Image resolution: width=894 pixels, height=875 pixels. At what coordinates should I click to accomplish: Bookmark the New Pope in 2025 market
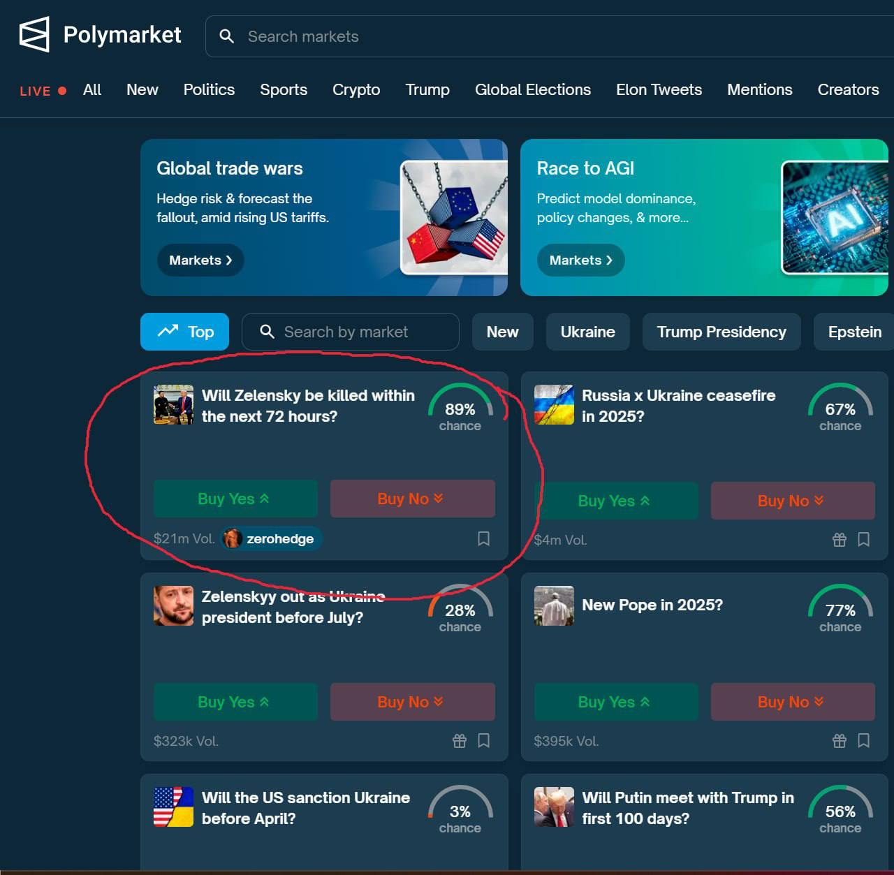point(863,741)
